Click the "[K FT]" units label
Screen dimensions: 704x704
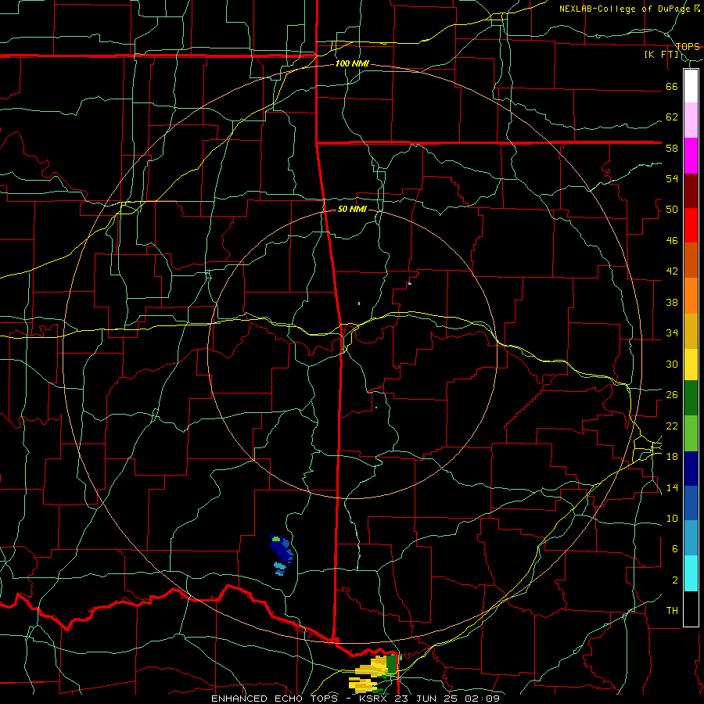(662, 55)
